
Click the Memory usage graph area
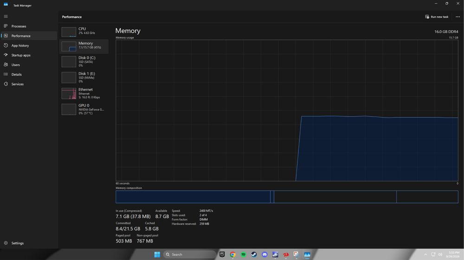tap(287, 111)
